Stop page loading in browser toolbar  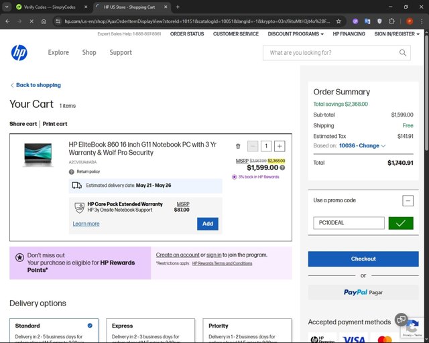(32, 21)
